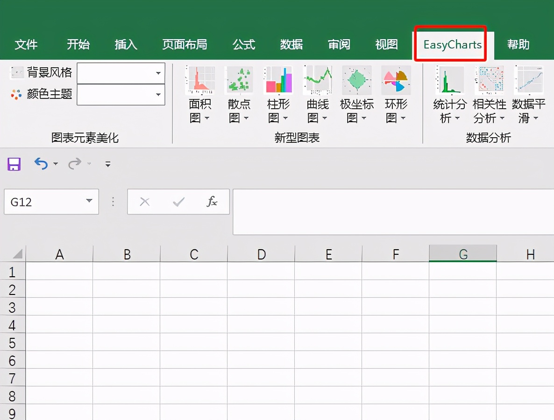Save the workbook via Quick Access toolbar
Screen dimensions: 554x420
coord(14,164)
